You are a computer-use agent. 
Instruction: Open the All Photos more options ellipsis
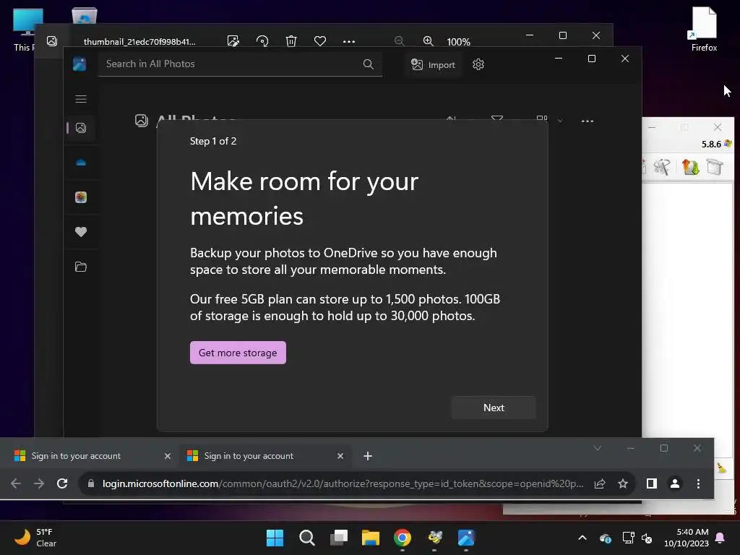[x=587, y=121]
